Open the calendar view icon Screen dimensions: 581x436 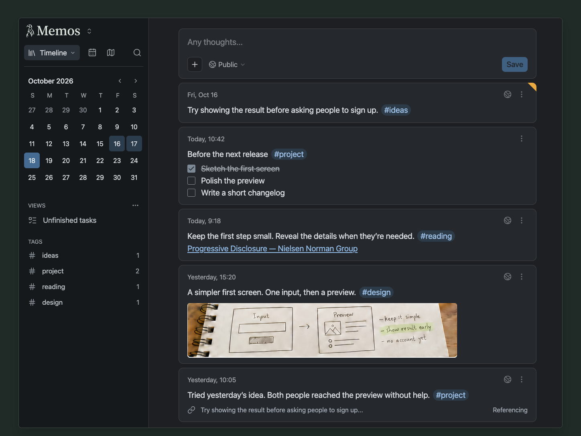click(x=92, y=53)
